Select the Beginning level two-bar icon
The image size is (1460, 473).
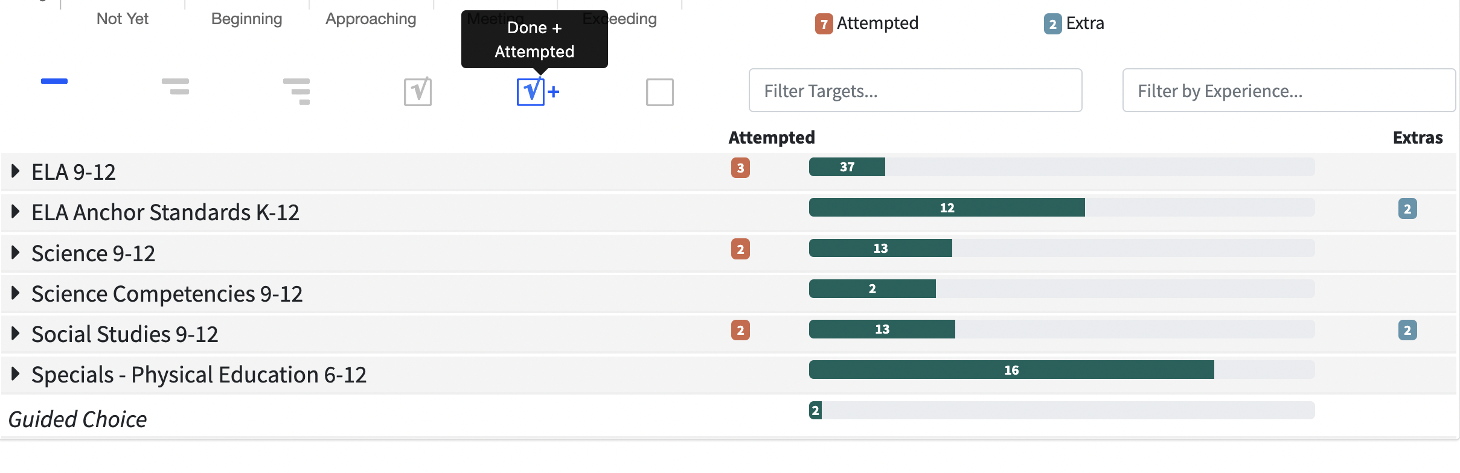click(x=176, y=87)
